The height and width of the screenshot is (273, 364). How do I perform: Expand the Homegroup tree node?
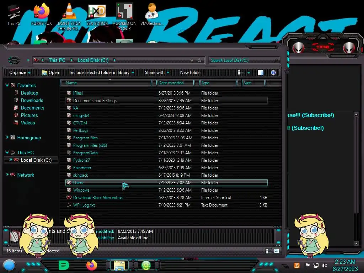tap(7, 137)
